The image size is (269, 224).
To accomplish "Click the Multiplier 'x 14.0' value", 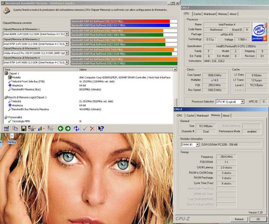I will [215, 80].
